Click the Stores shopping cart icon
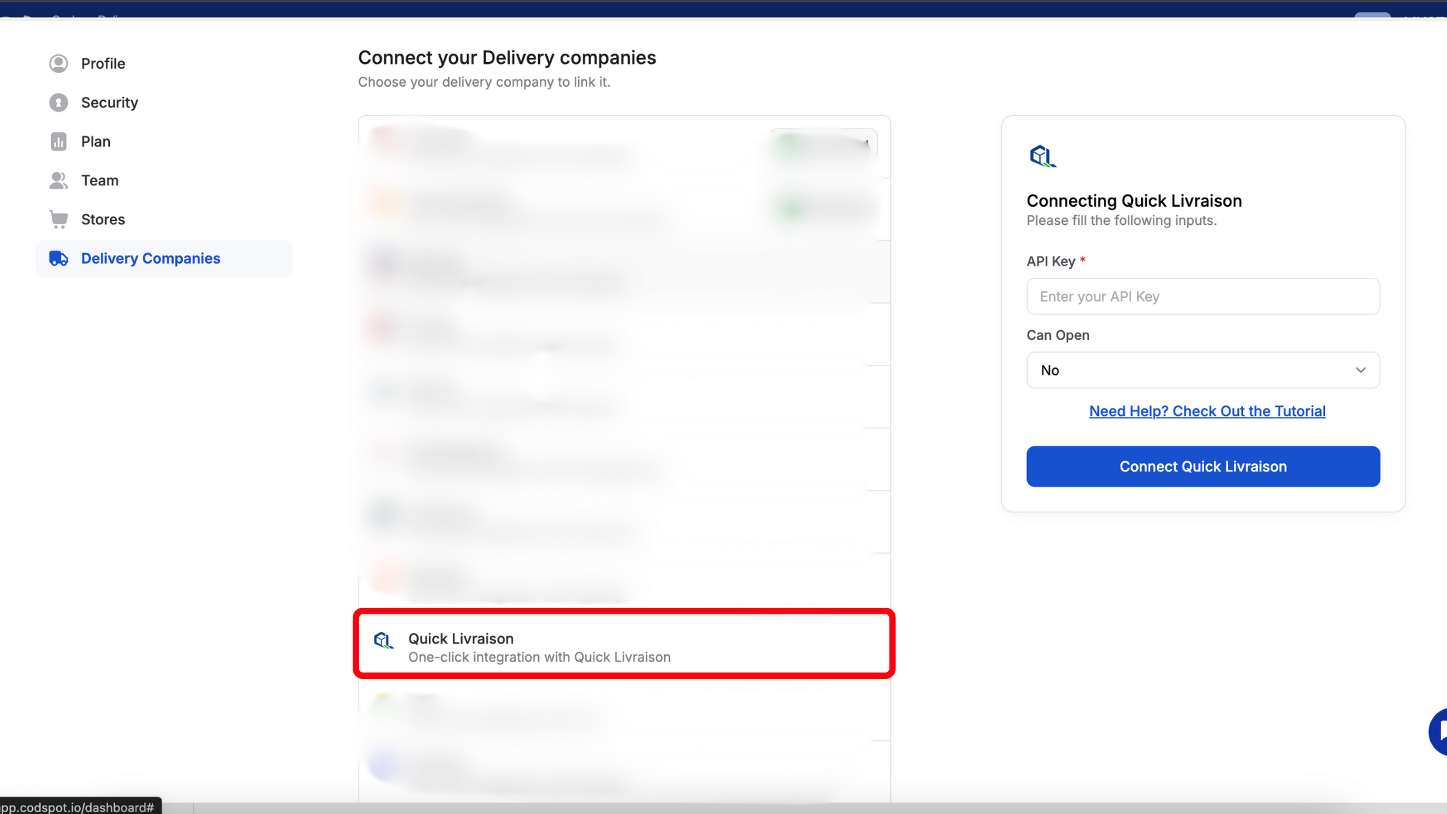1447x814 pixels. (x=59, y=219)
